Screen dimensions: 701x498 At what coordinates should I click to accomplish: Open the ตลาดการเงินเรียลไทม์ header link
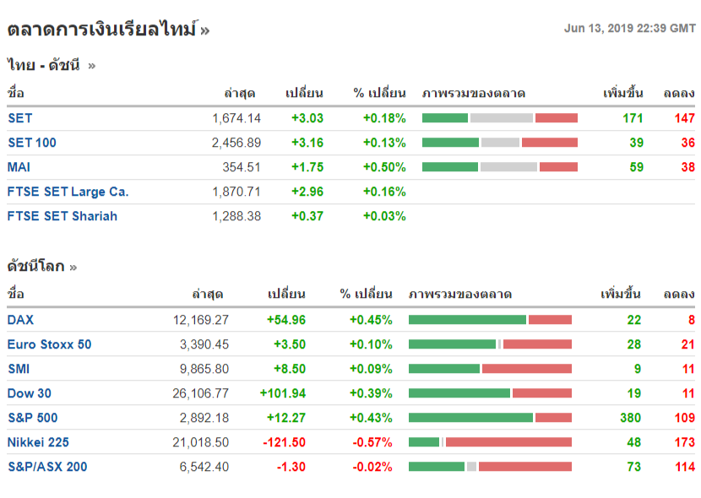(x=101, y=30)
